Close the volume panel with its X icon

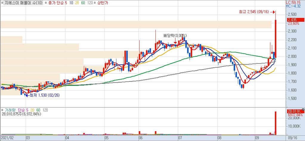pyautogui.click(x=303, y=109)
